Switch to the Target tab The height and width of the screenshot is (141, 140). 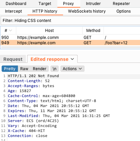[x=45, y=4]
